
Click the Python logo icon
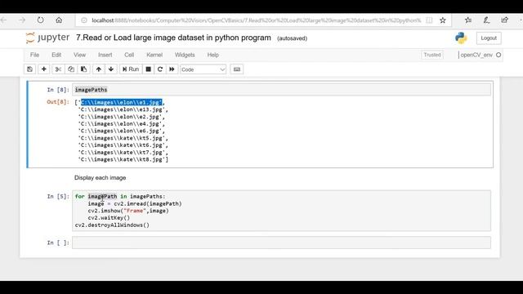[461, 38]
